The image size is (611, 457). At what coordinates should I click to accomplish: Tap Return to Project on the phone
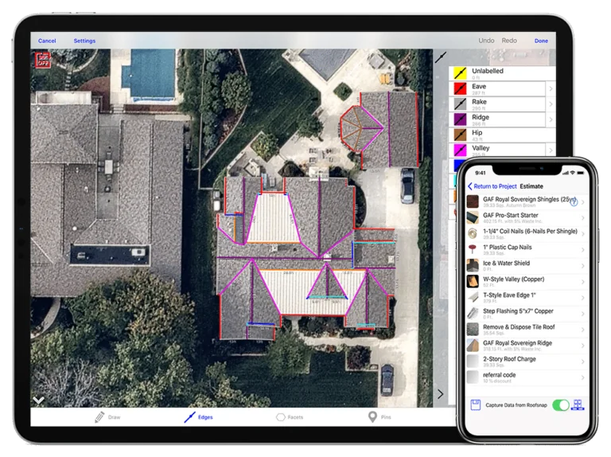(492, 186)
